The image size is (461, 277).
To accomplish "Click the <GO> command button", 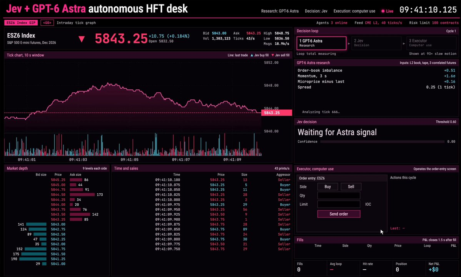I will pyautogui.click(x=47, y=23).
